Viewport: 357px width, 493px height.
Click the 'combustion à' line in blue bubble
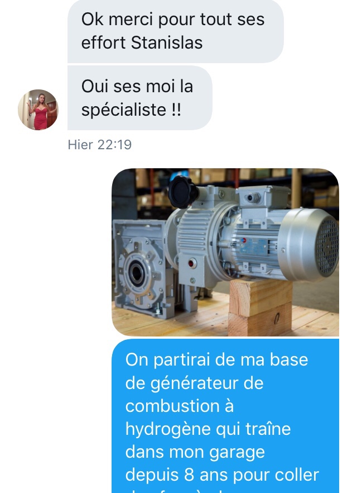[x=180, y=406]
